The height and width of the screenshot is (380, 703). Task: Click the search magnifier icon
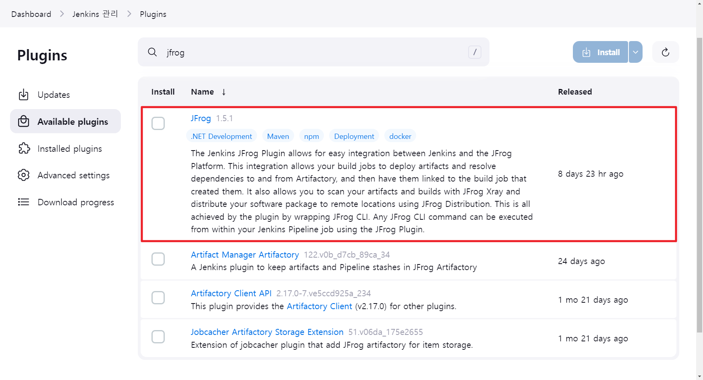coord(152,52)
